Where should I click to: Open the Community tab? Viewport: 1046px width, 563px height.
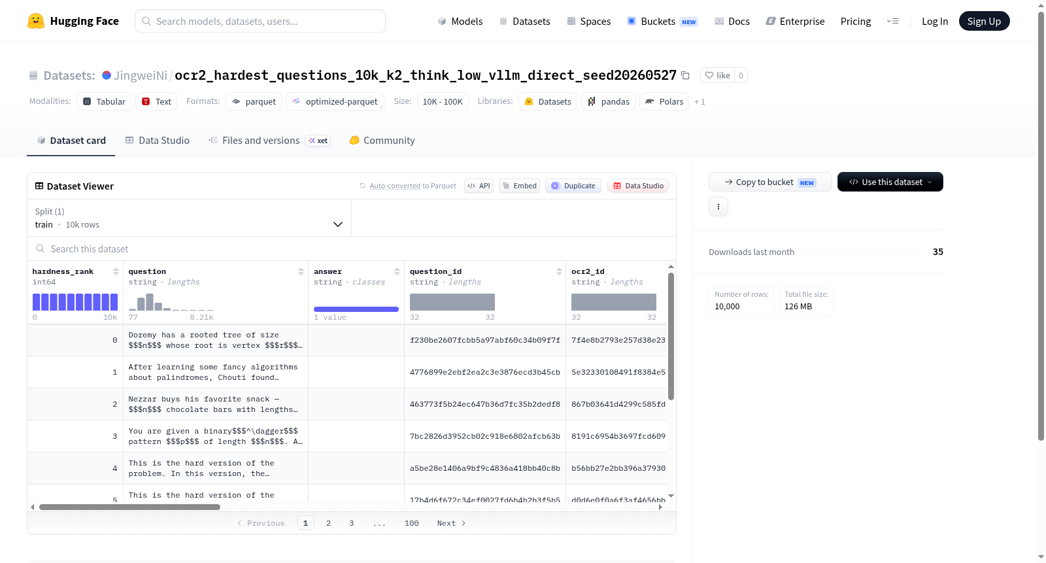coord(382,141)
